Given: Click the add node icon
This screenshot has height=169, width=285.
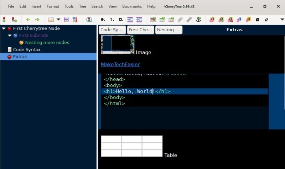Looking at the screenshot, I should [x=4, y=20].
